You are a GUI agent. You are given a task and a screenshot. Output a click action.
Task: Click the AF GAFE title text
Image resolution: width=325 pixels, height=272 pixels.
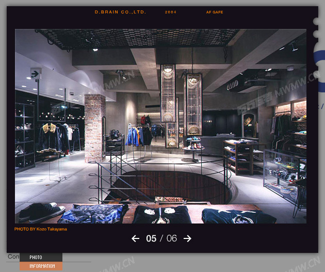click(215, 12)
